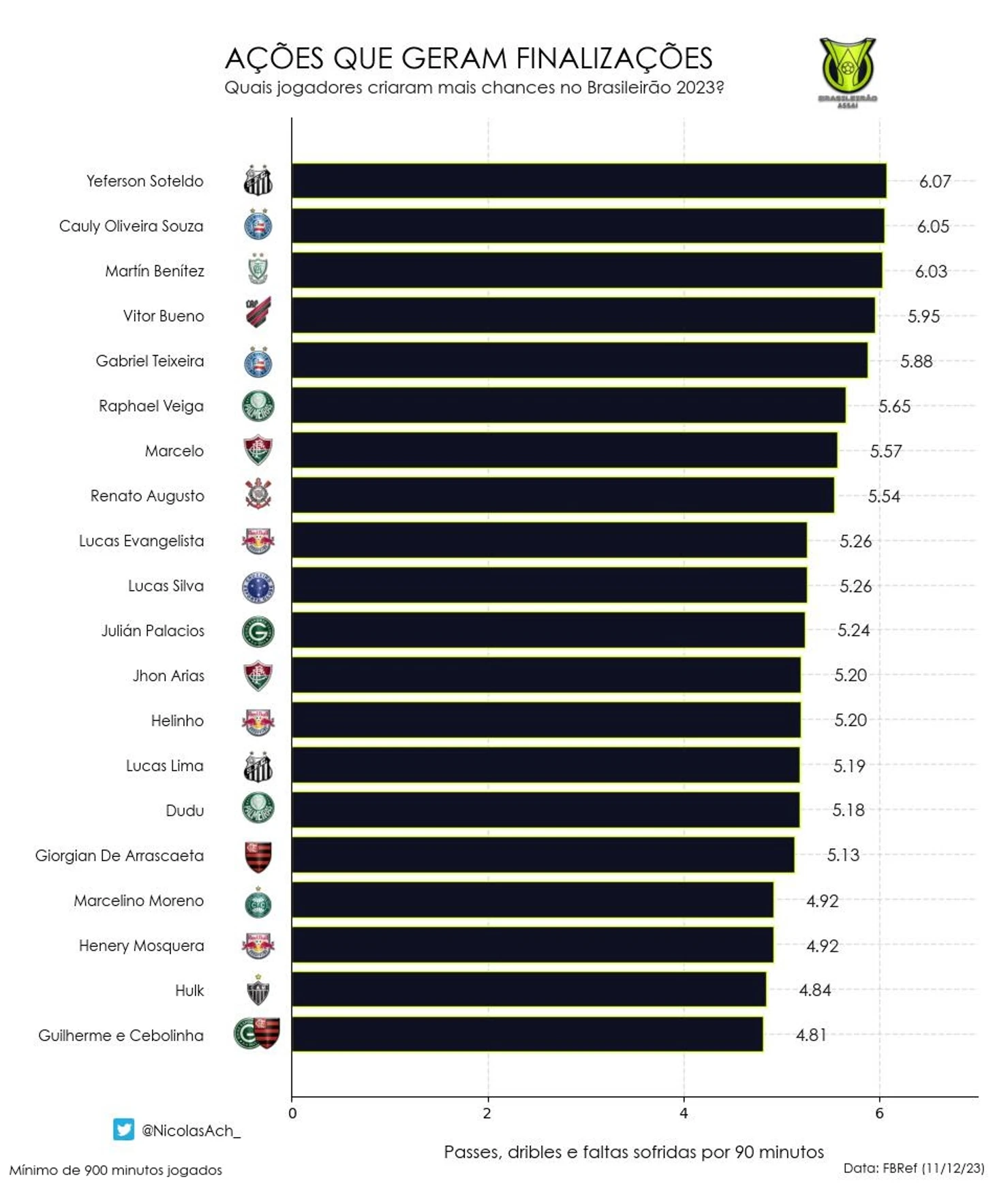Select the Yeferson Soteldo 6.07 bar
Screen dimensions: 995x1184
pyautogui.click(x=590, y=181)
